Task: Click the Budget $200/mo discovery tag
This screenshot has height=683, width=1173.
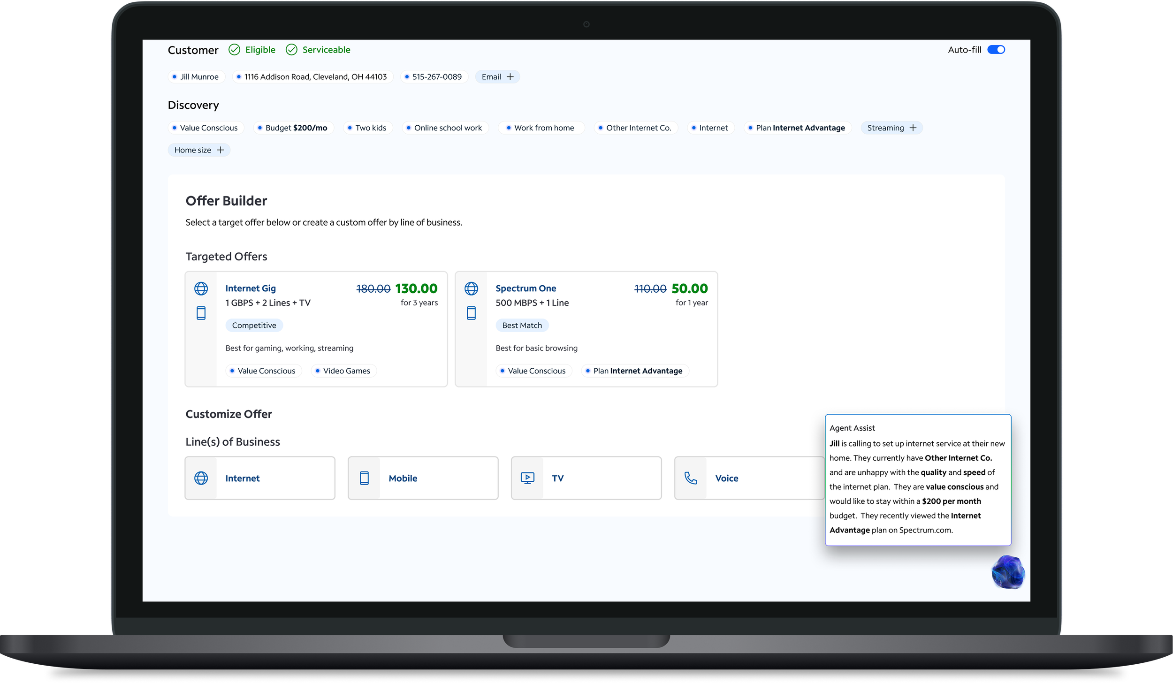Action: [x=294, y=128]
